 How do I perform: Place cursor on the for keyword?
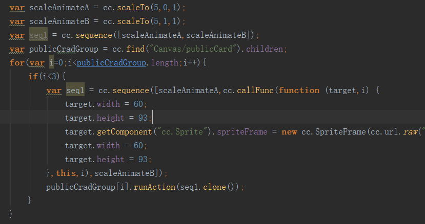16,63
